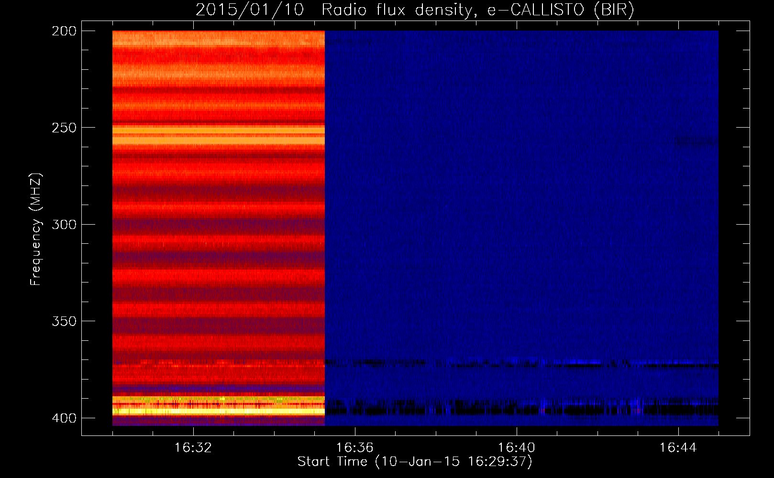Image resolution: width=774 pixels, height=478 pixels.
Task: Click the plot title '2015/01/10 Radio flux density, e-CALLISTO (BIR)'
Action: 415,10
